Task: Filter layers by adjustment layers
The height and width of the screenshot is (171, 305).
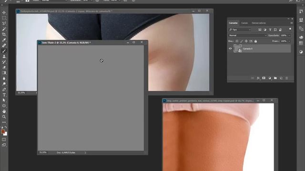Action: (x=265, y=29)
